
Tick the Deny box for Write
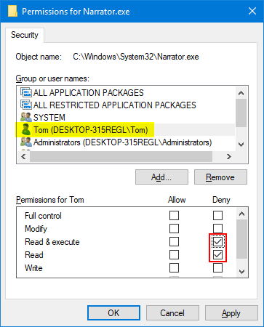click(217, 268)
